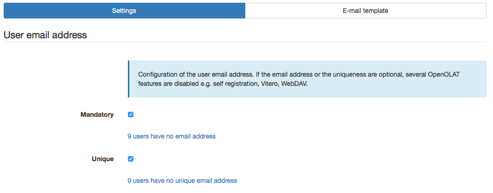Image resolution: width=493 pixels, height=193 pixels.
Task: Click the blue configuration info box
Action: pos(306,90)
